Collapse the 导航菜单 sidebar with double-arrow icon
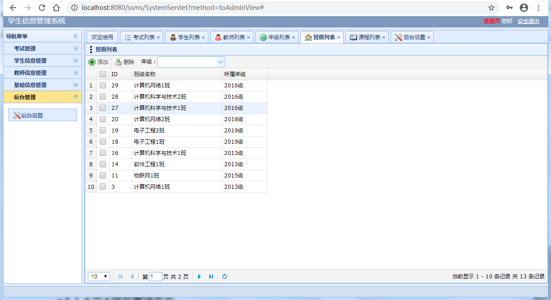This screenshot has height=300, width=551. [x=76, y=36]
